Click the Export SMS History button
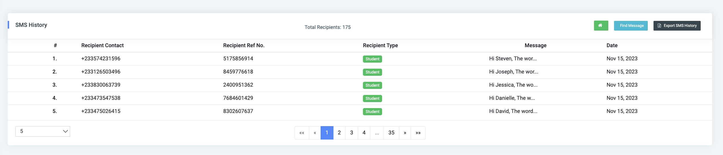Screen dimensions: 723x155 click(x=677, y=25)
